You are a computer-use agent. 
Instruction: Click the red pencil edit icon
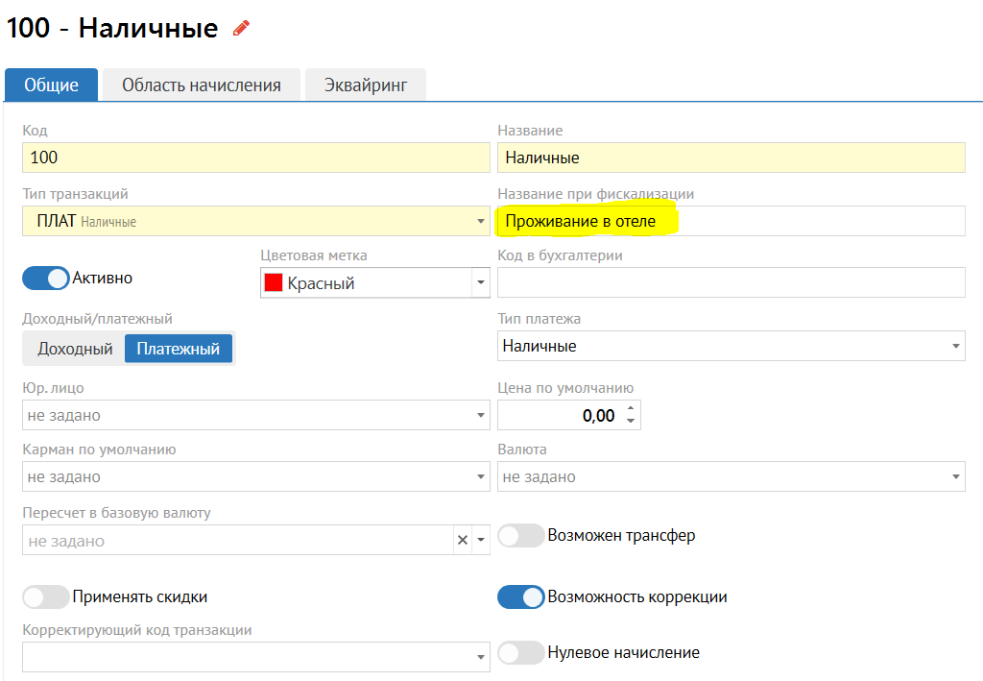(241, 29)
